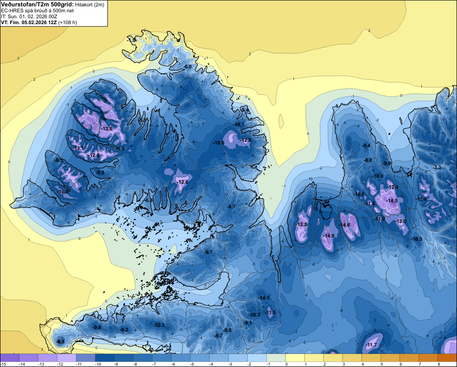
Task: Click legend swatch between 7 and 8
Action: [429, 358]
